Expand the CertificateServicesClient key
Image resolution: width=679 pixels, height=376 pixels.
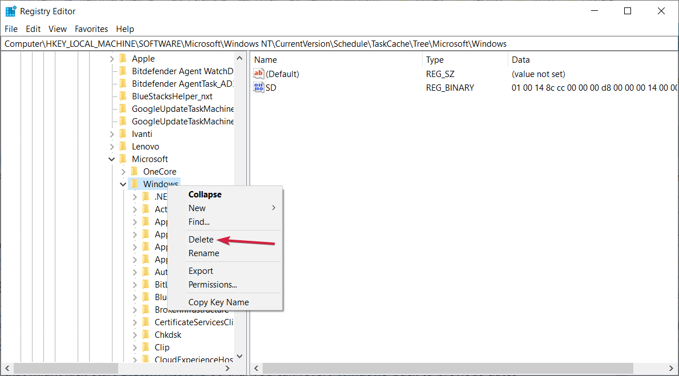click(135, 322)
